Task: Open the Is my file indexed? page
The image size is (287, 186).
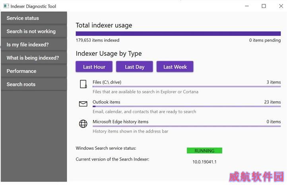Action: click(x=34, y=45)
